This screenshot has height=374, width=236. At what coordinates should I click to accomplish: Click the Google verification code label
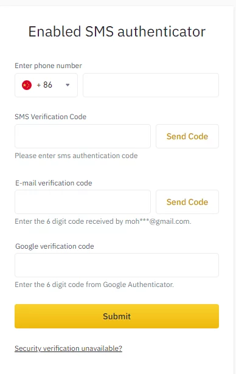click(55, 246)
